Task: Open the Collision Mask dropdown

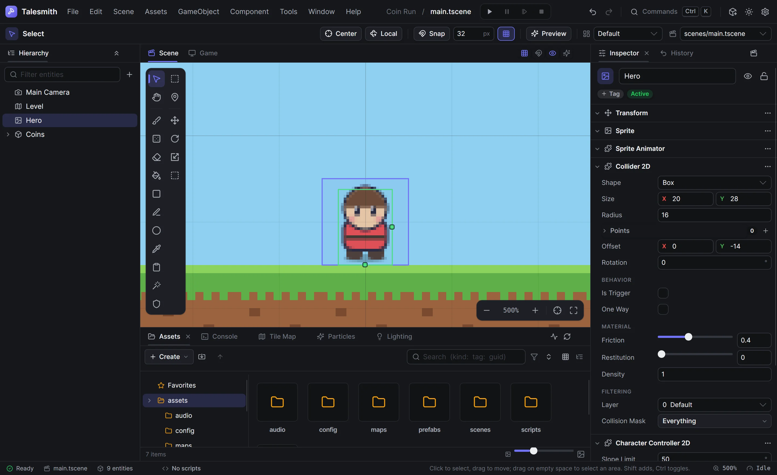Action: tap(715, 421)
